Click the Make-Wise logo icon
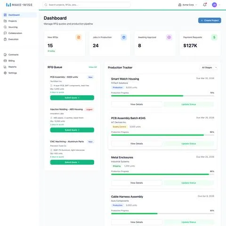Viewport: 226px width, 226px height. point(8,5)
